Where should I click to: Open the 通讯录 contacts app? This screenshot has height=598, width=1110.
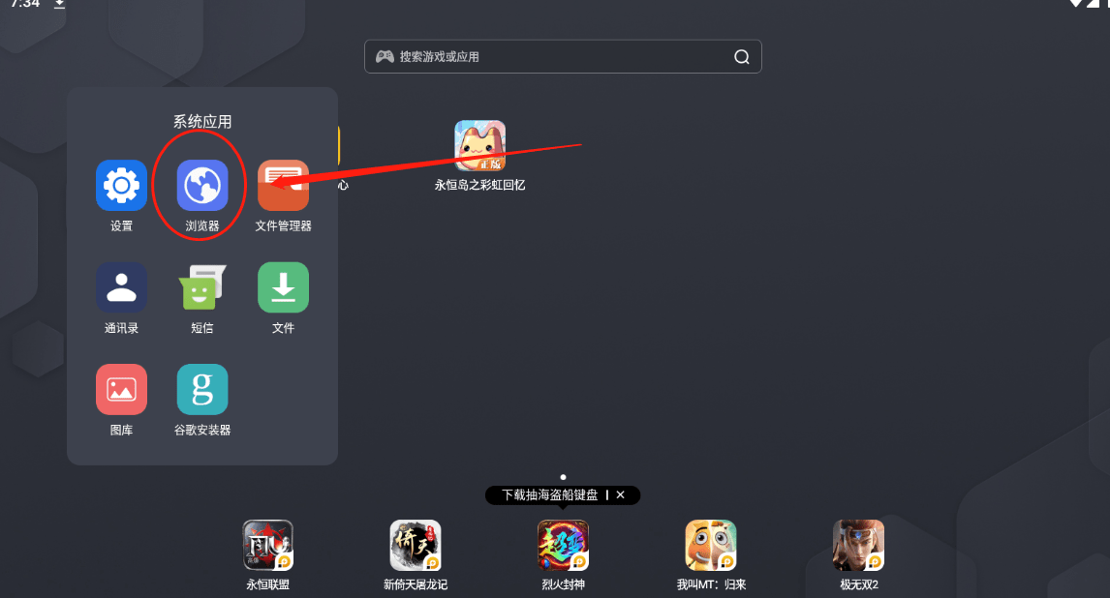121,287
